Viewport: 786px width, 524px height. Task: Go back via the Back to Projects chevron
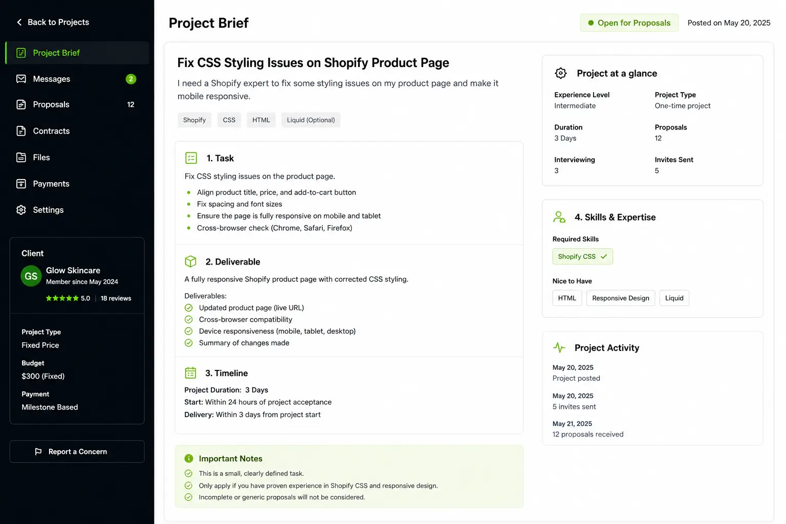tap(19, 22)
